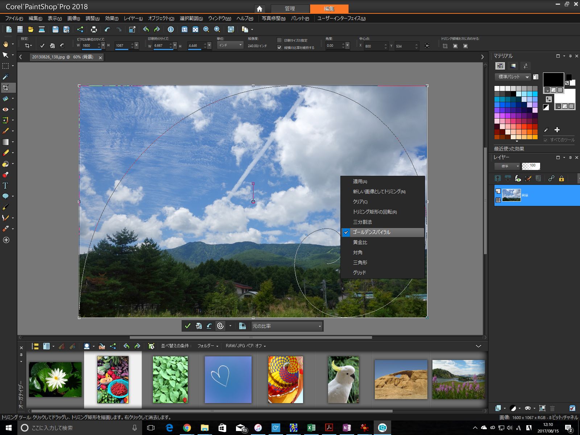The height and width of the screenshot is (435, 580).
Task: Zoom out with the minus magnifier icon
Action: [206, 29]
